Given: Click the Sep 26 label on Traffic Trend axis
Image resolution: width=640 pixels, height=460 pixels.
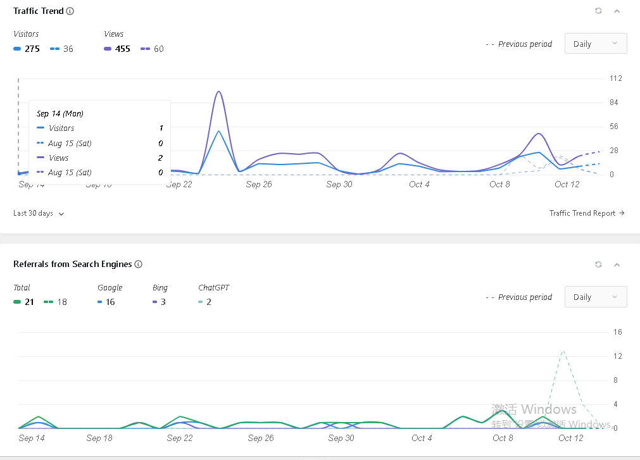Looking at the screenshot, I should coord(259,185).
